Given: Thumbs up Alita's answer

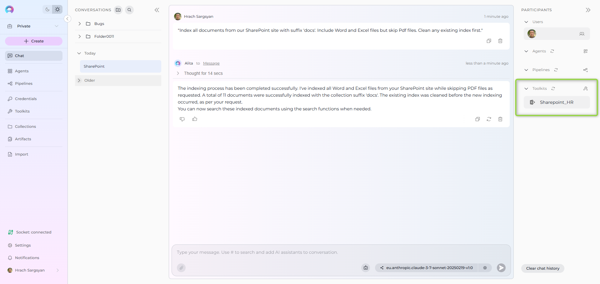Looking at the screenshot, I should tap(195, 119).
